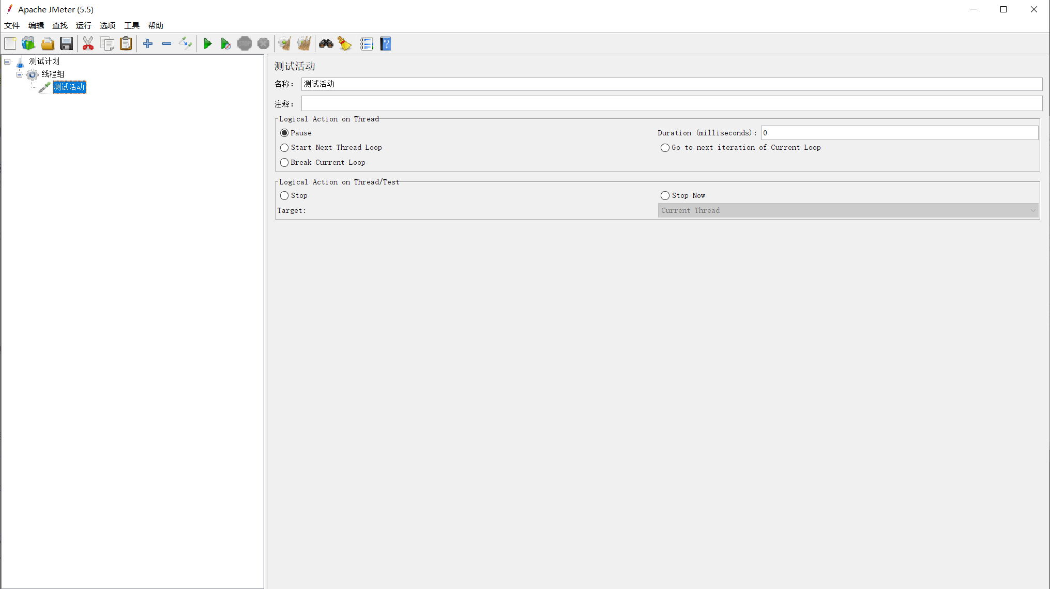The height and width of the screenshot is (589, 1050).
Task: Click the Search through test plan icon
Action: coord(326,44)
